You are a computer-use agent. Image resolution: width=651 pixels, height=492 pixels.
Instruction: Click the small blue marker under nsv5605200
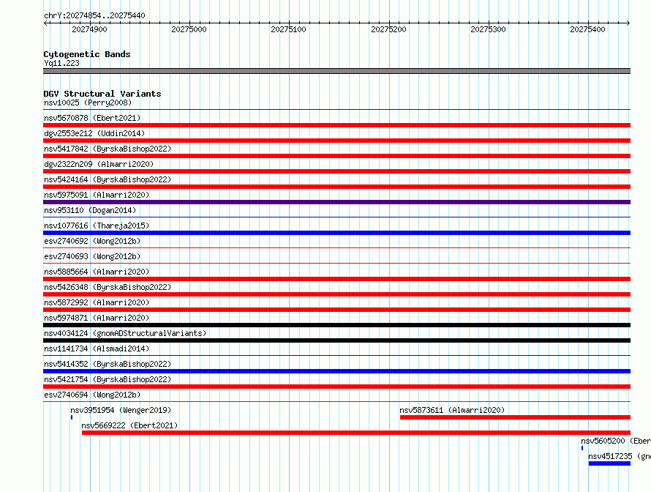click(582, 448)
